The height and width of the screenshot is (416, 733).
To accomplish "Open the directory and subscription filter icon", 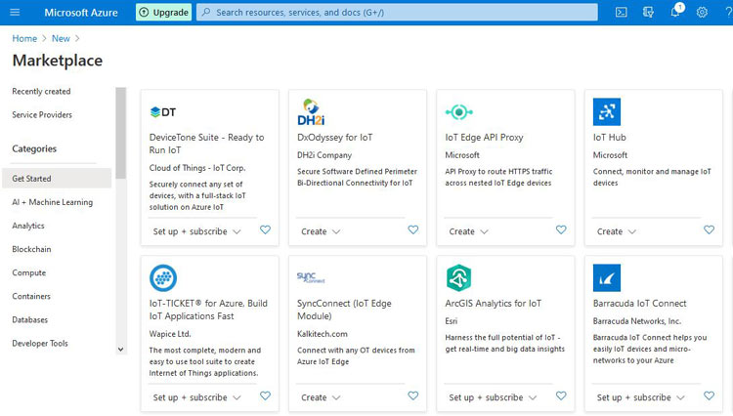I will click(648, 12).
